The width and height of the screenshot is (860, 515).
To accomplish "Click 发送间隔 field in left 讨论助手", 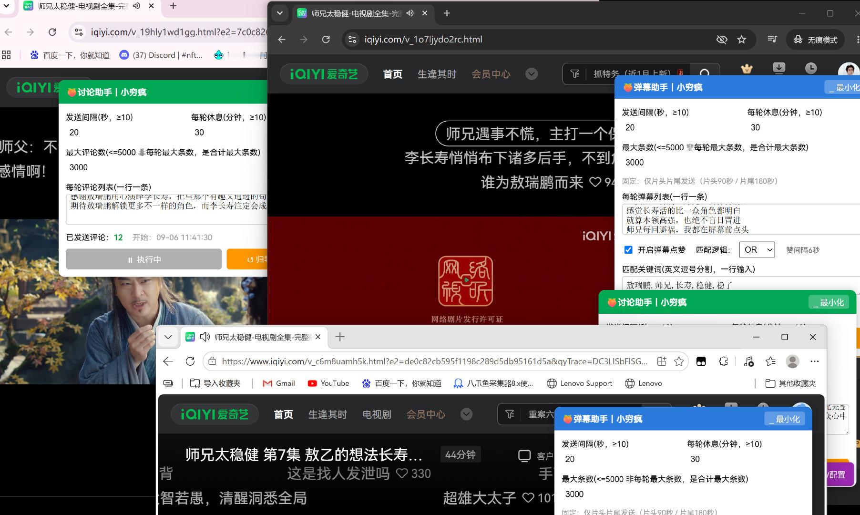I will coord(125,133).
